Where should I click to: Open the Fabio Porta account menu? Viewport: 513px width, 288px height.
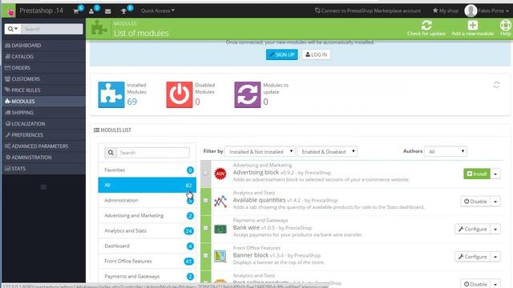click(494, 10)
